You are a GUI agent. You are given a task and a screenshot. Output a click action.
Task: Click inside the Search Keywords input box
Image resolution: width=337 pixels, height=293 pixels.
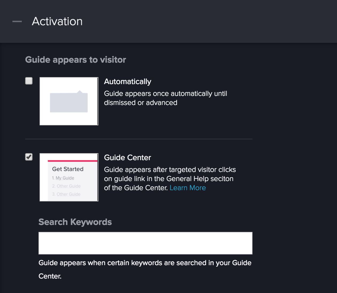(146, 243)
